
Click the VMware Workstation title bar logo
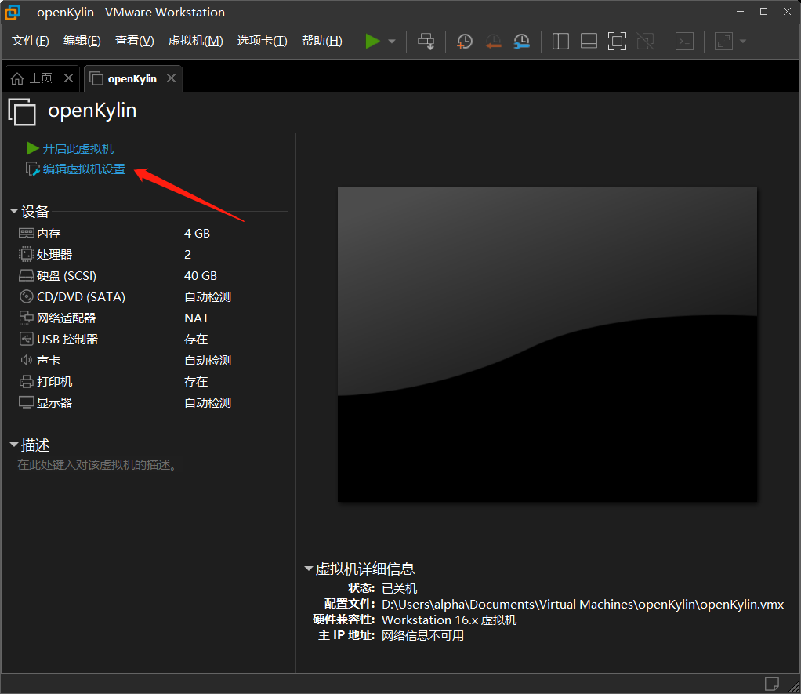point(13,13)
